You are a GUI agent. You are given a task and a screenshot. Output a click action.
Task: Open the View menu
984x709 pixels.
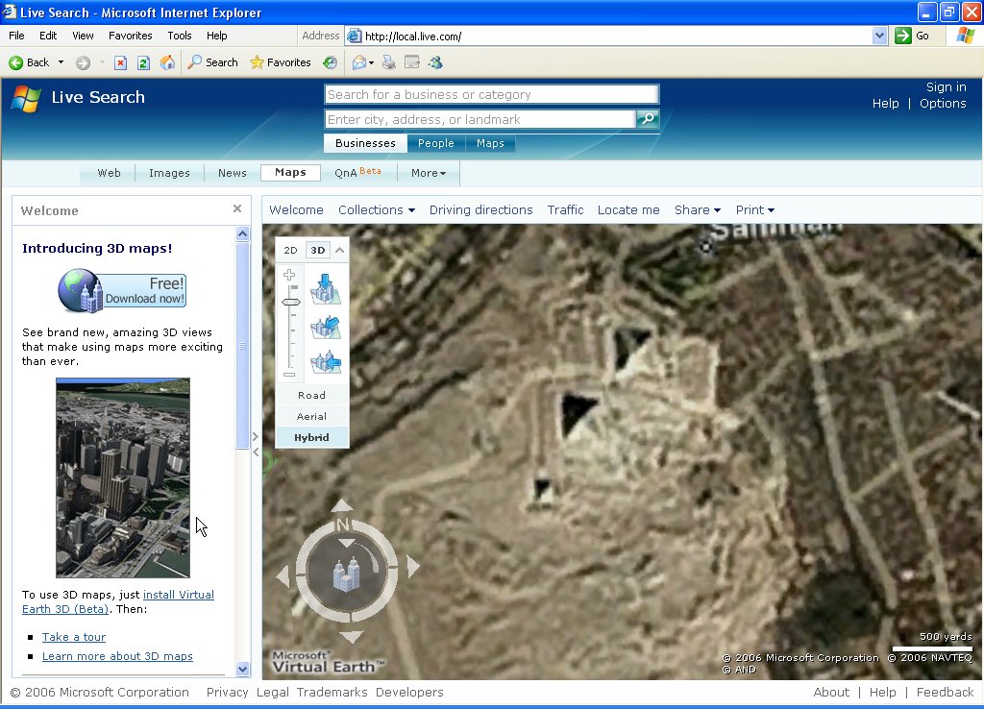pos(83,36)
